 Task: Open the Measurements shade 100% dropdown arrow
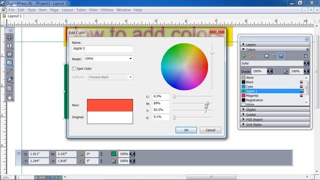pyautogui.click(x=132, y=154)
